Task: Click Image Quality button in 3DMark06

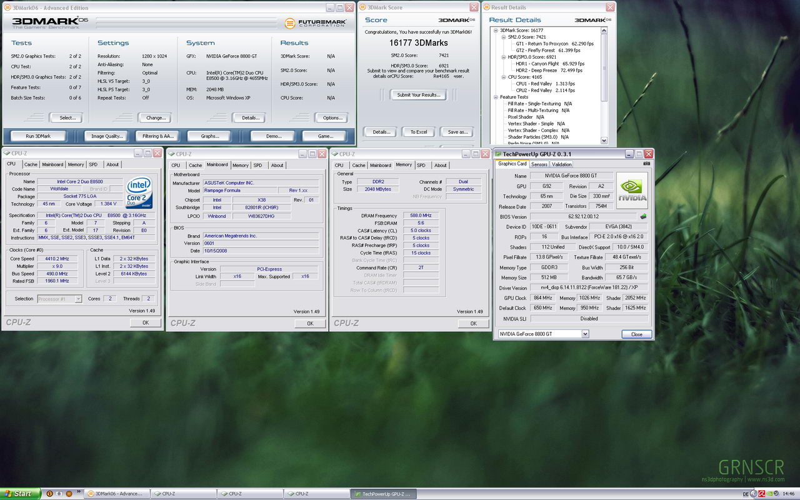Action: pyautogui.click(x=107, y=136)
